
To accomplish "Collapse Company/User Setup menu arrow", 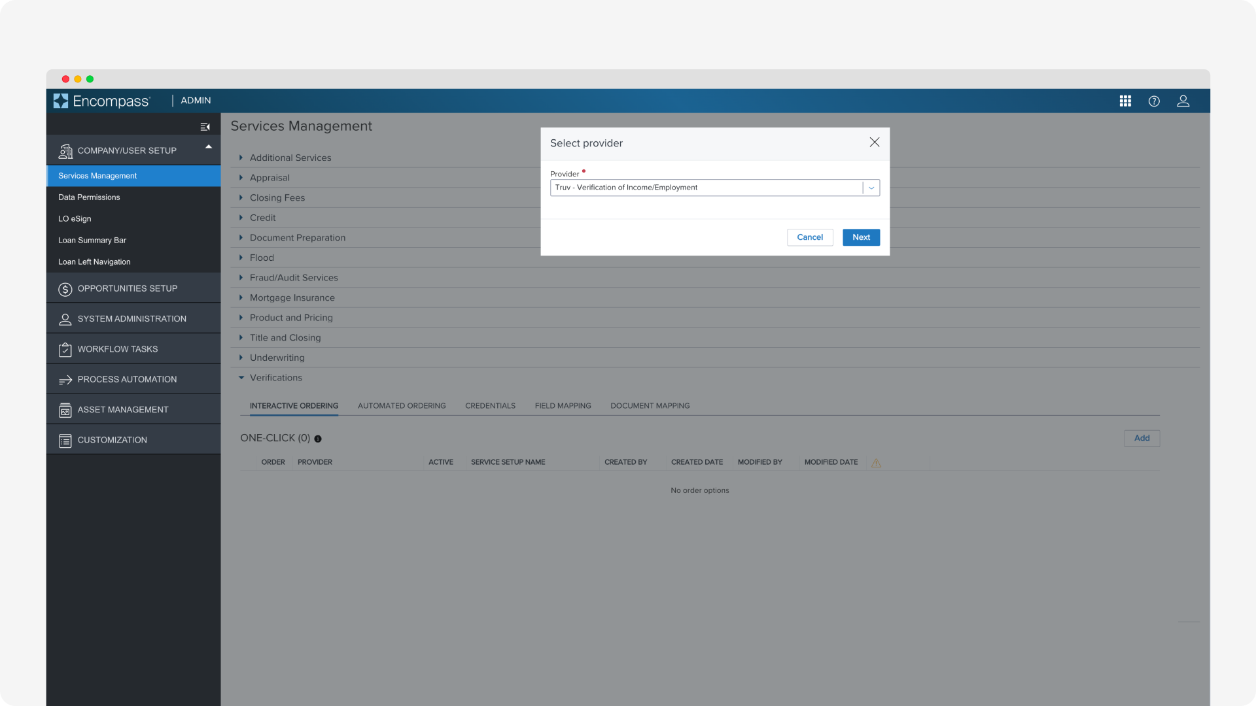I will click(x=209, y=147).
